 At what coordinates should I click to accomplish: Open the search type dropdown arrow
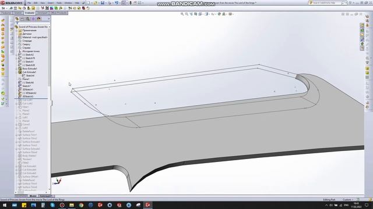coord(346,3)
